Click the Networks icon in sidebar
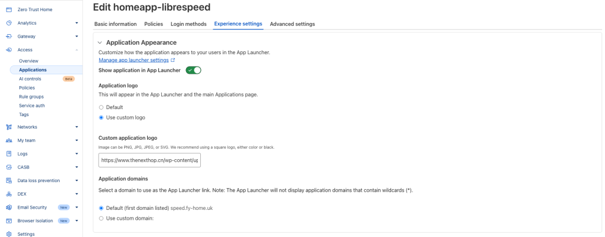The width and height of the screenshot is (605, 237). 9,127
